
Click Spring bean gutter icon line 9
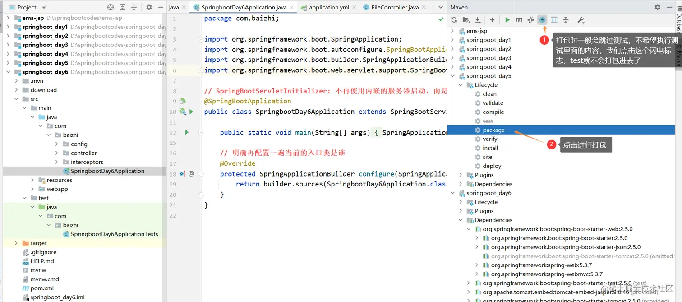pos(183,101)
